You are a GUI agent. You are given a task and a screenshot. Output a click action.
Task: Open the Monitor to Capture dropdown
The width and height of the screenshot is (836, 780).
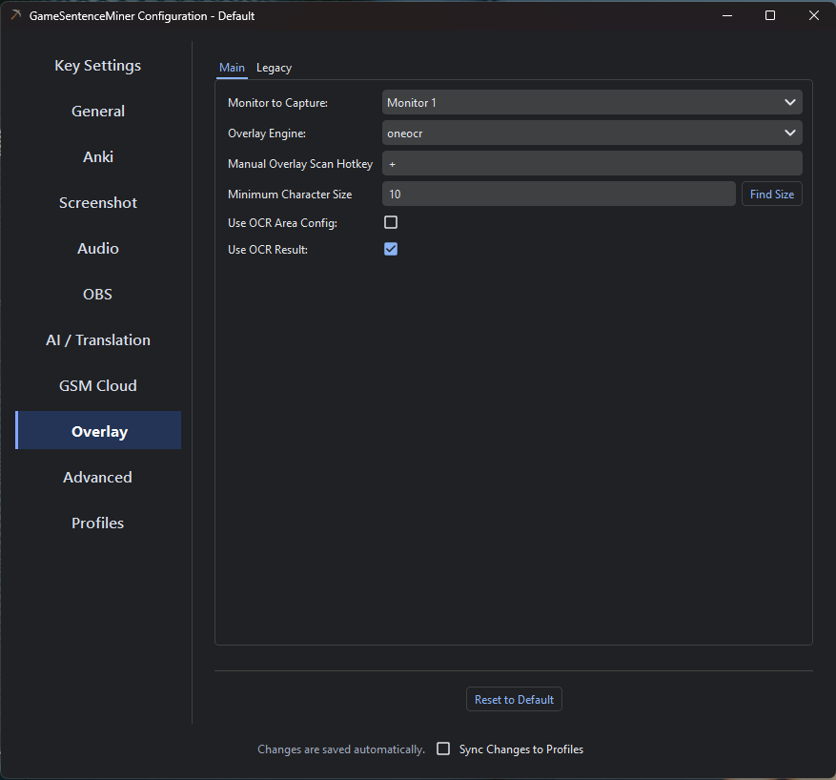(592, 102)
